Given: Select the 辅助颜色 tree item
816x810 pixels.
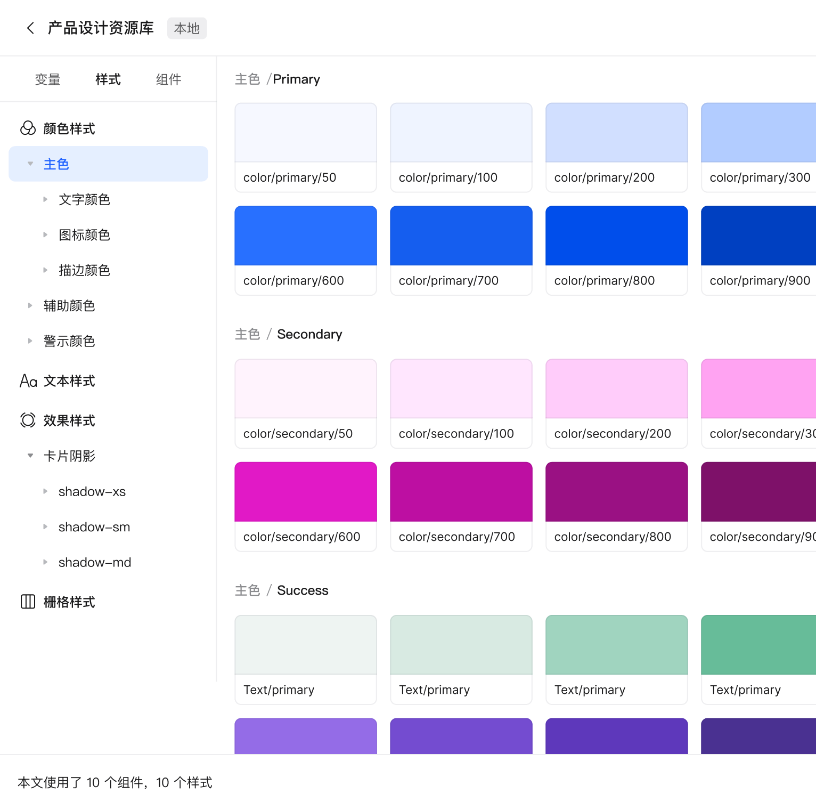Looking at the screenshot, I should click(x=69, y=305).
